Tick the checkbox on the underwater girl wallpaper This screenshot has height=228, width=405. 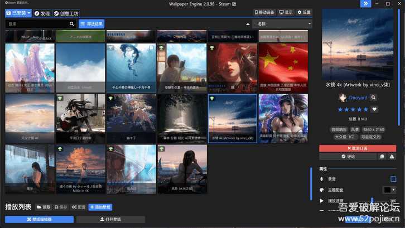point(151,48)
